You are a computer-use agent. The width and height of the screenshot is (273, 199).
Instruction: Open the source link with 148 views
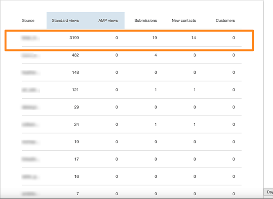31,72
